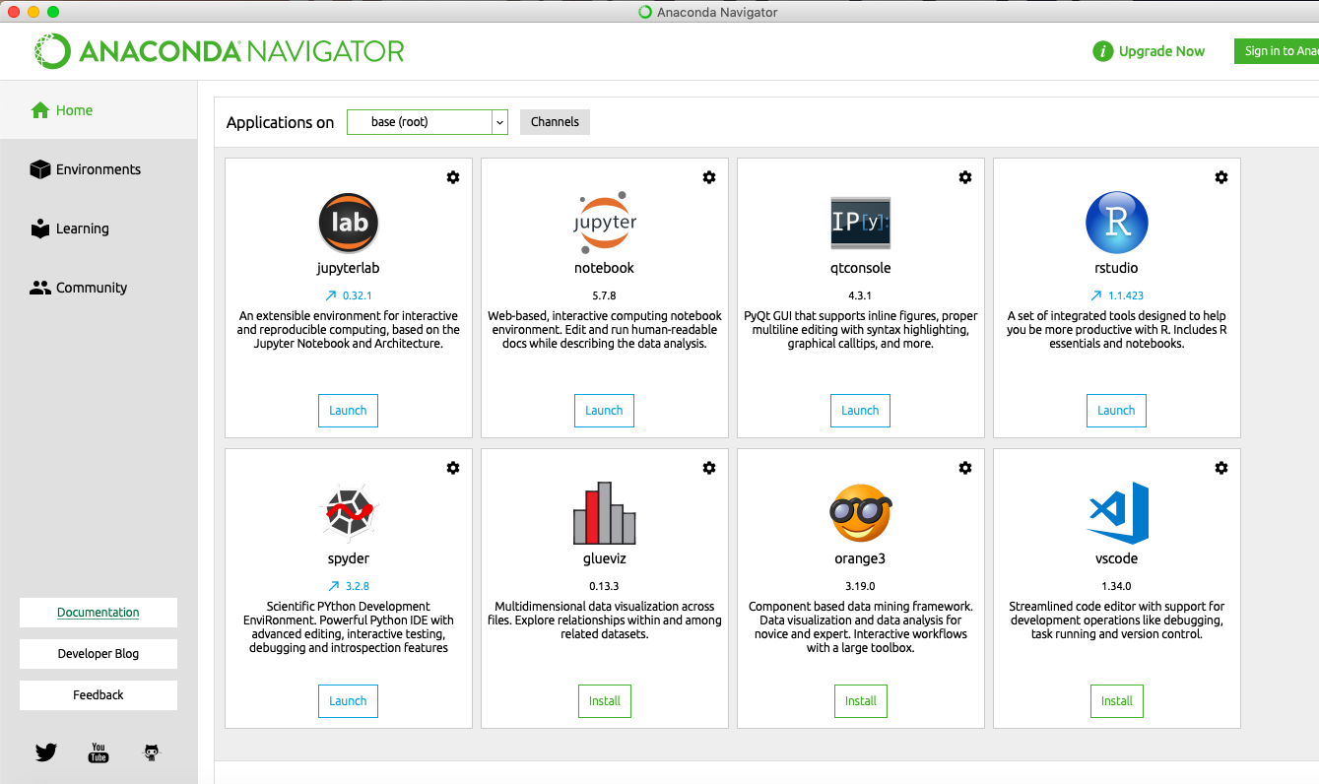Click the rstudio update arrow with version 1.1.423

pos(1117,295)
